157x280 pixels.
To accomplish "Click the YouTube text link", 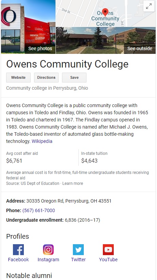I will [108, 260].
